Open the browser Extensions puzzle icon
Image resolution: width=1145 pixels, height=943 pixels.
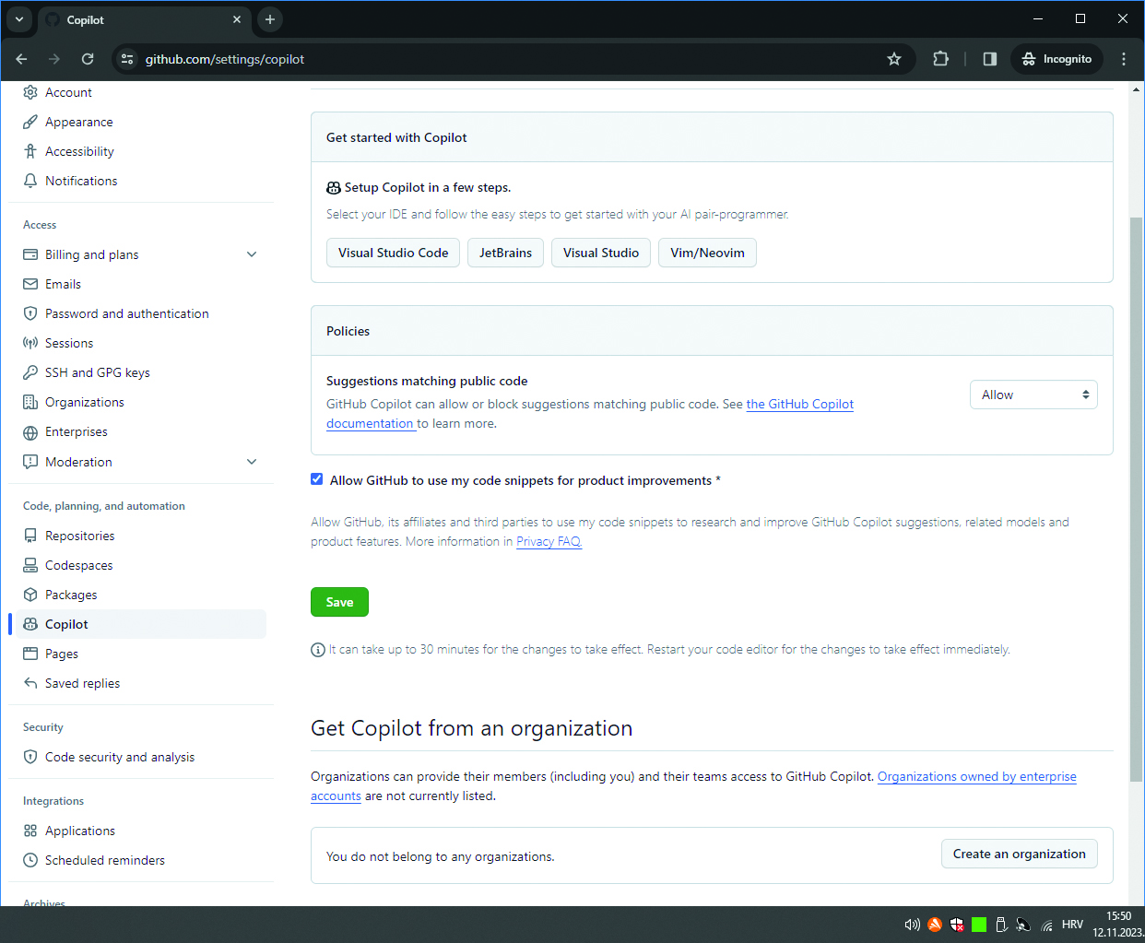point(940,59)
